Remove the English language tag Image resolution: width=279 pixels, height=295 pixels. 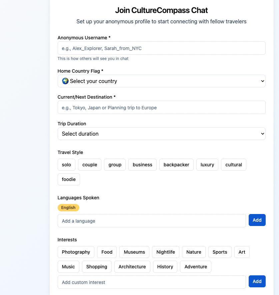pyautogui.click(x=68, y=208)
